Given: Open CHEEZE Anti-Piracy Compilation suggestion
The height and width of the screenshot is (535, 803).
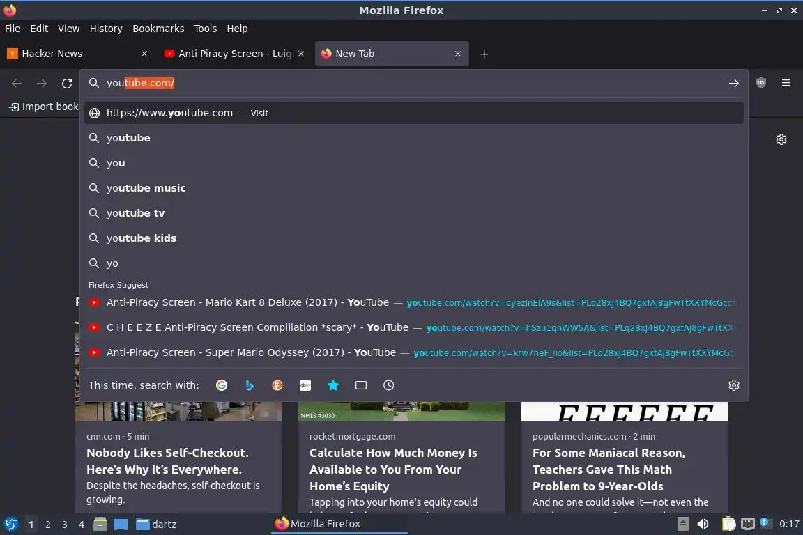Looking at the screenshot, I should pyautogui.click(x=414, y=327).
